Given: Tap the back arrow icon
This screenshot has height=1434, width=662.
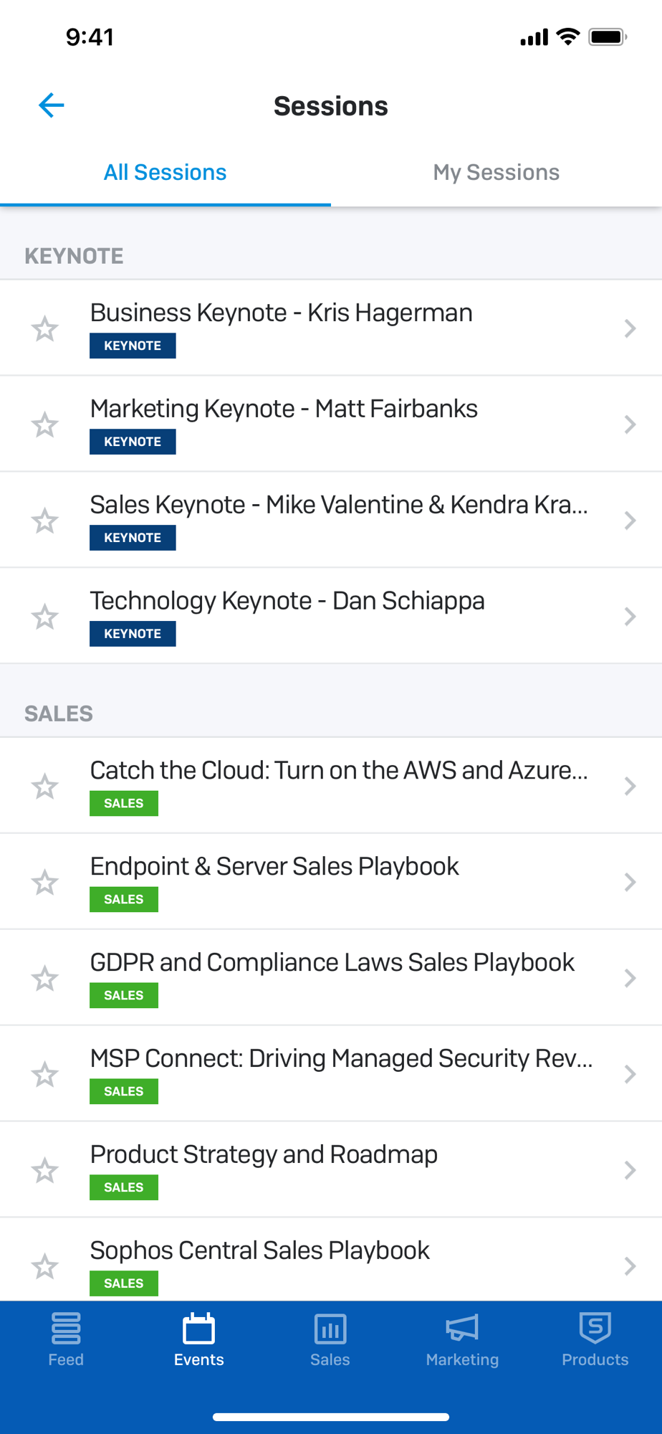Looking at the screenshot, I should (52, 105).
